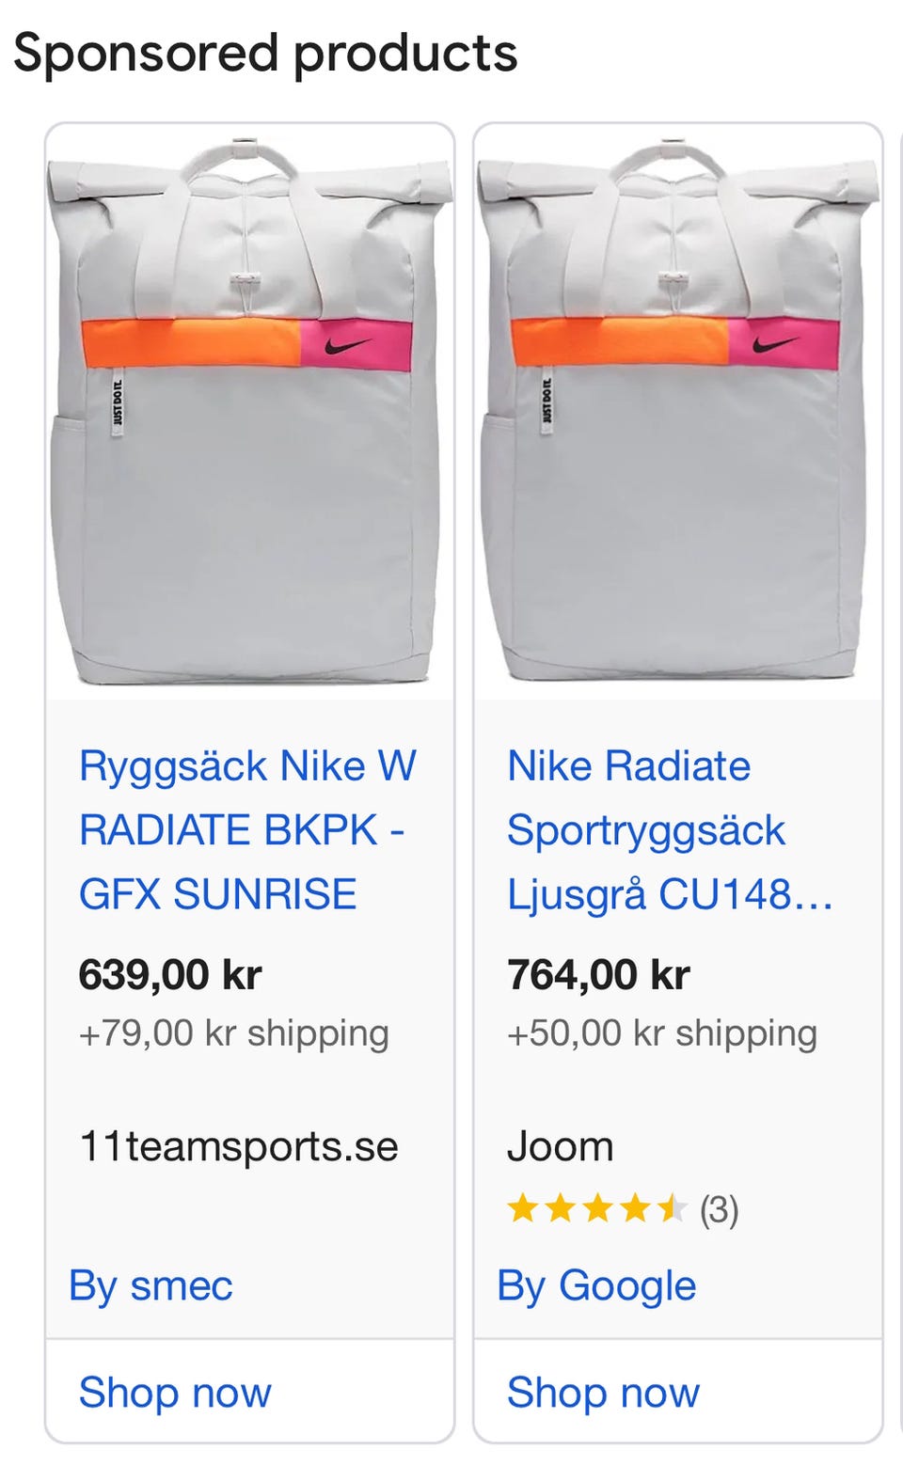Click the 764,00 kr price
The image size is (903, 1465).
point(599,974)
